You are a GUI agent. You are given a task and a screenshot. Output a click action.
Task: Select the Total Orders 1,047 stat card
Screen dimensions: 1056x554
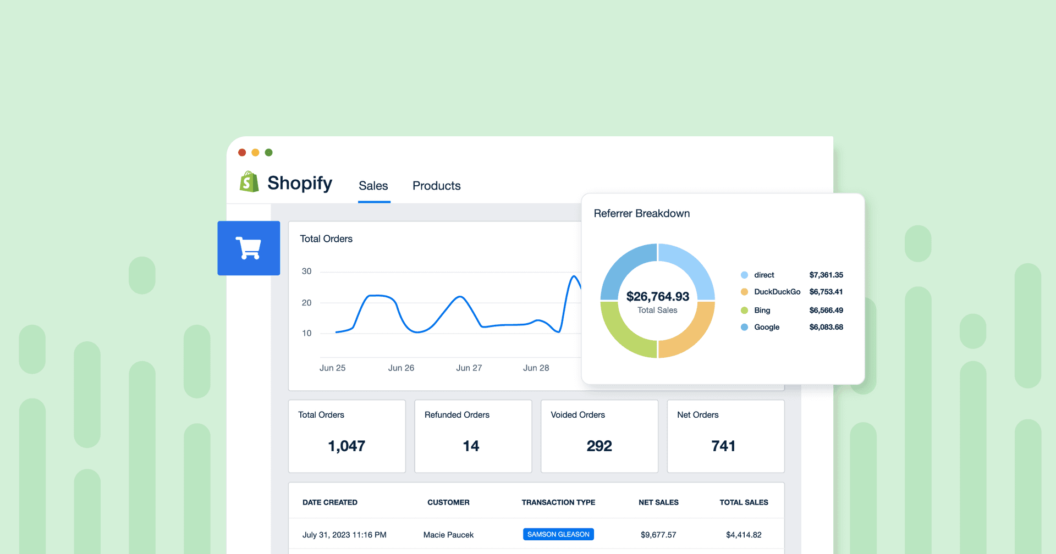coord(346,436)
